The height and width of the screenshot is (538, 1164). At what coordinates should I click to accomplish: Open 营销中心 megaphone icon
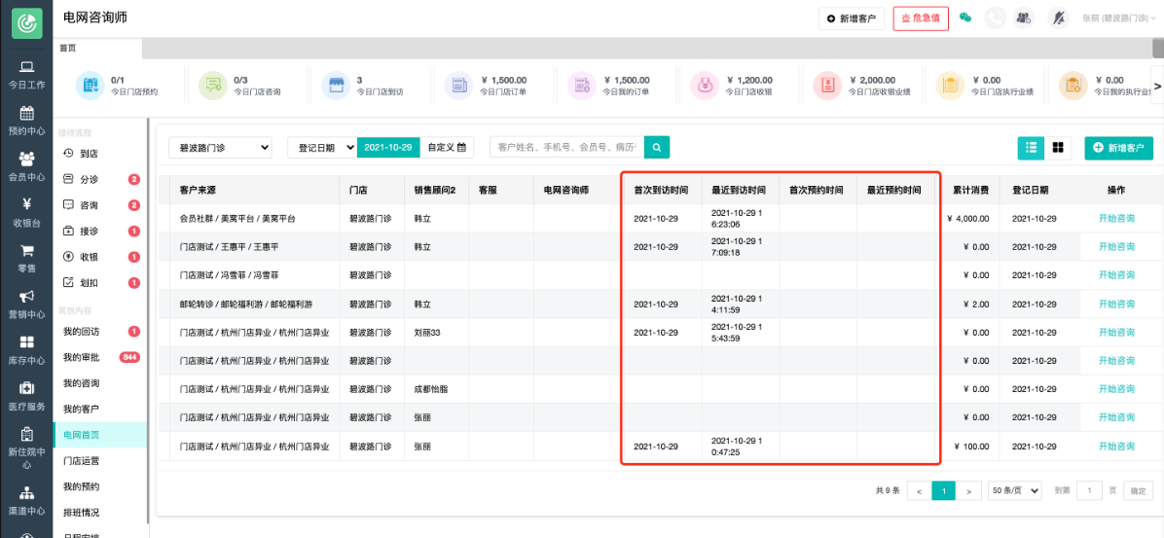(26, 305)
